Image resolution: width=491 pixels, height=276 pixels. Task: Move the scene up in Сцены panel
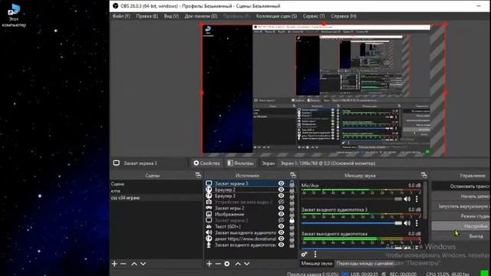pyautogui.click(x=134, y=264)
